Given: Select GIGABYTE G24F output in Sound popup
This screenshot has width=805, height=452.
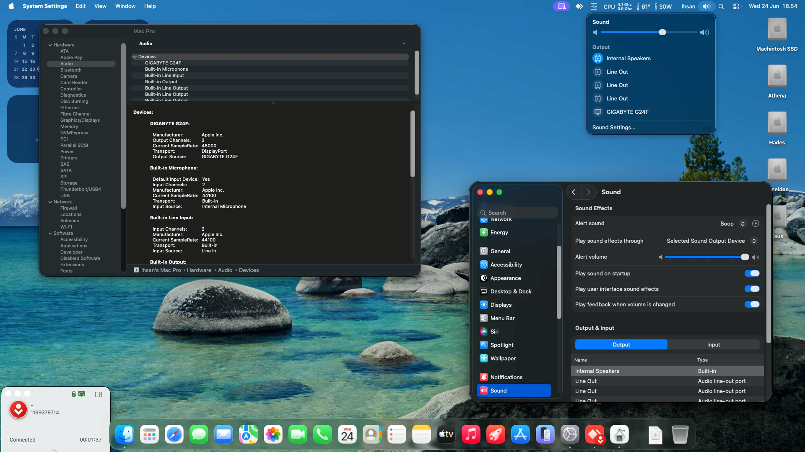Looking at the screenshot, I should [x=651, y=112].
